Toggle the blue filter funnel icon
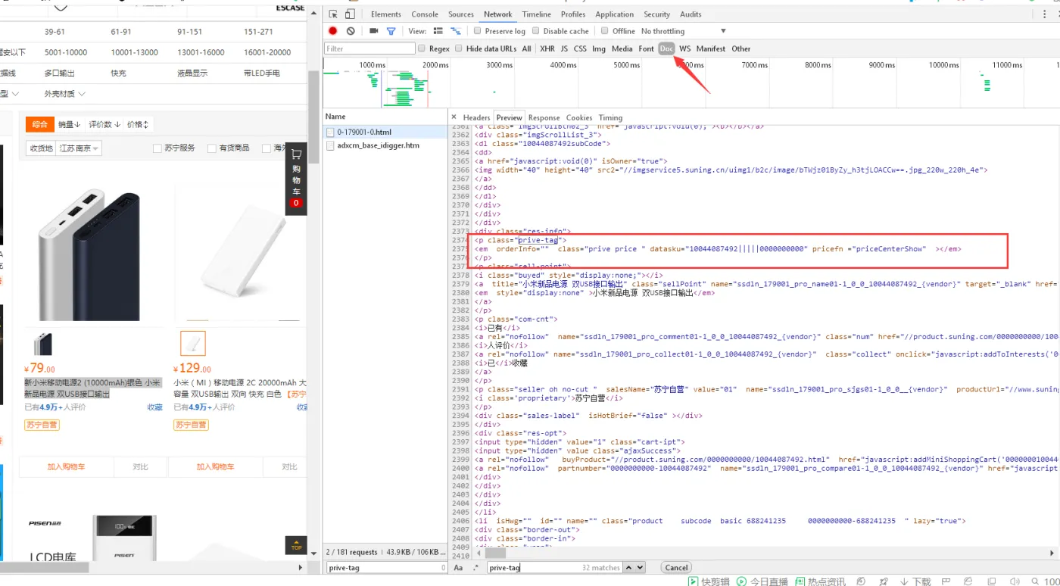1060x586 pixels. (391, 31)
